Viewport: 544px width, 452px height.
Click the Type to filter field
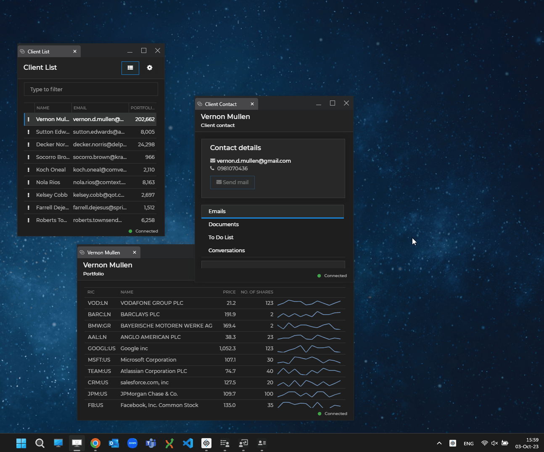click(x=91, y=89)
